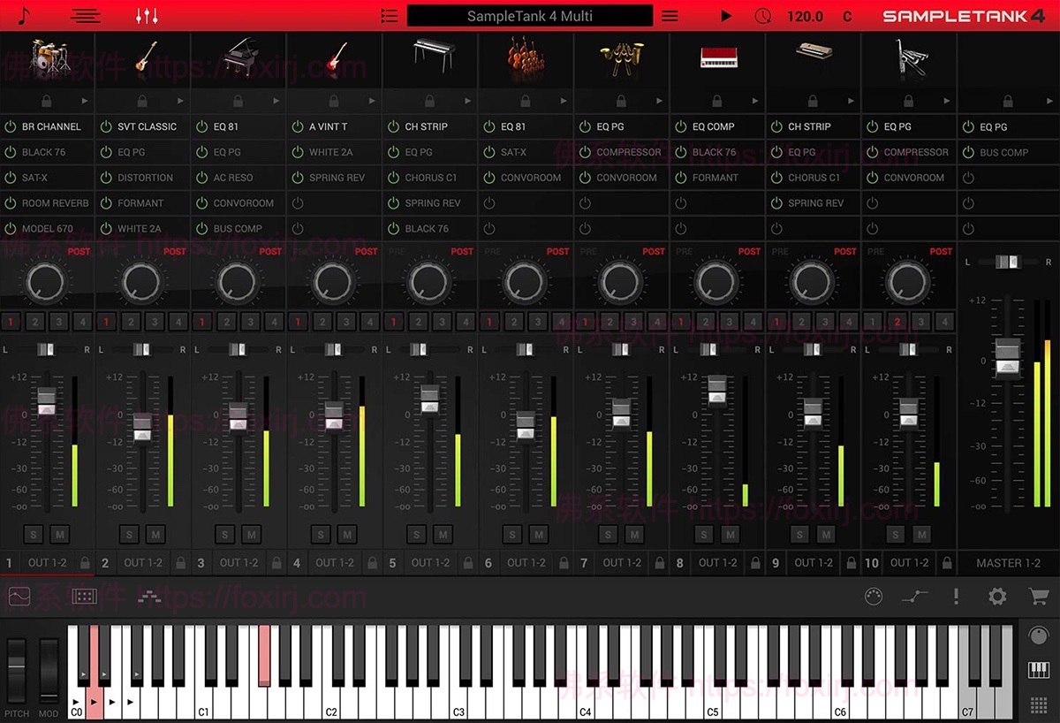Mute channel 2 with the M button
The height and width of the screenshot is (723, 1060).
point(155,535)
